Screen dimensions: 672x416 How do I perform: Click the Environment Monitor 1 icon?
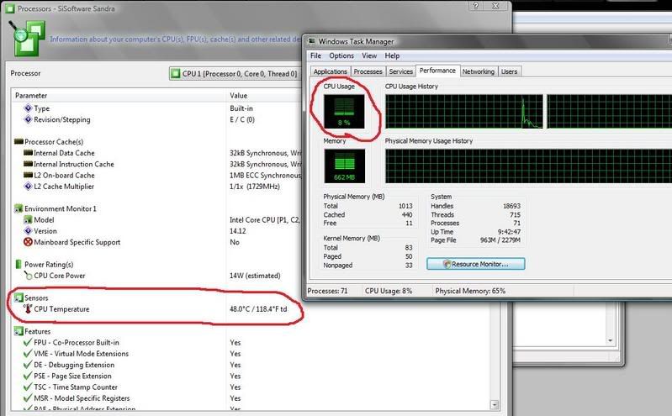[19, 208]
